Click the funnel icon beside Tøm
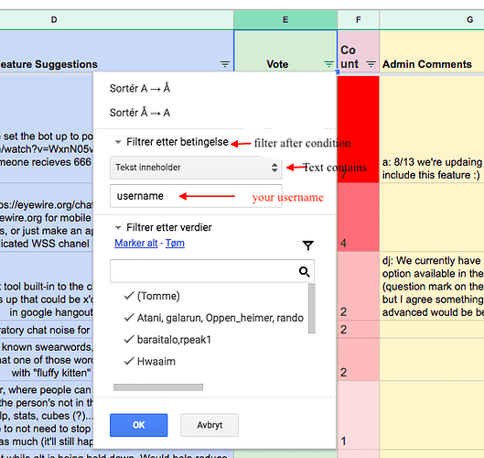Screen dimensions: 484x458 307,245
